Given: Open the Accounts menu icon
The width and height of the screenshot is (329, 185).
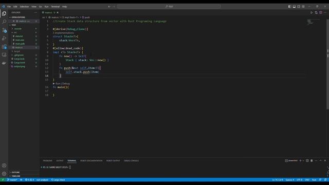Looking at the screenshot, I should click(4, 165).
